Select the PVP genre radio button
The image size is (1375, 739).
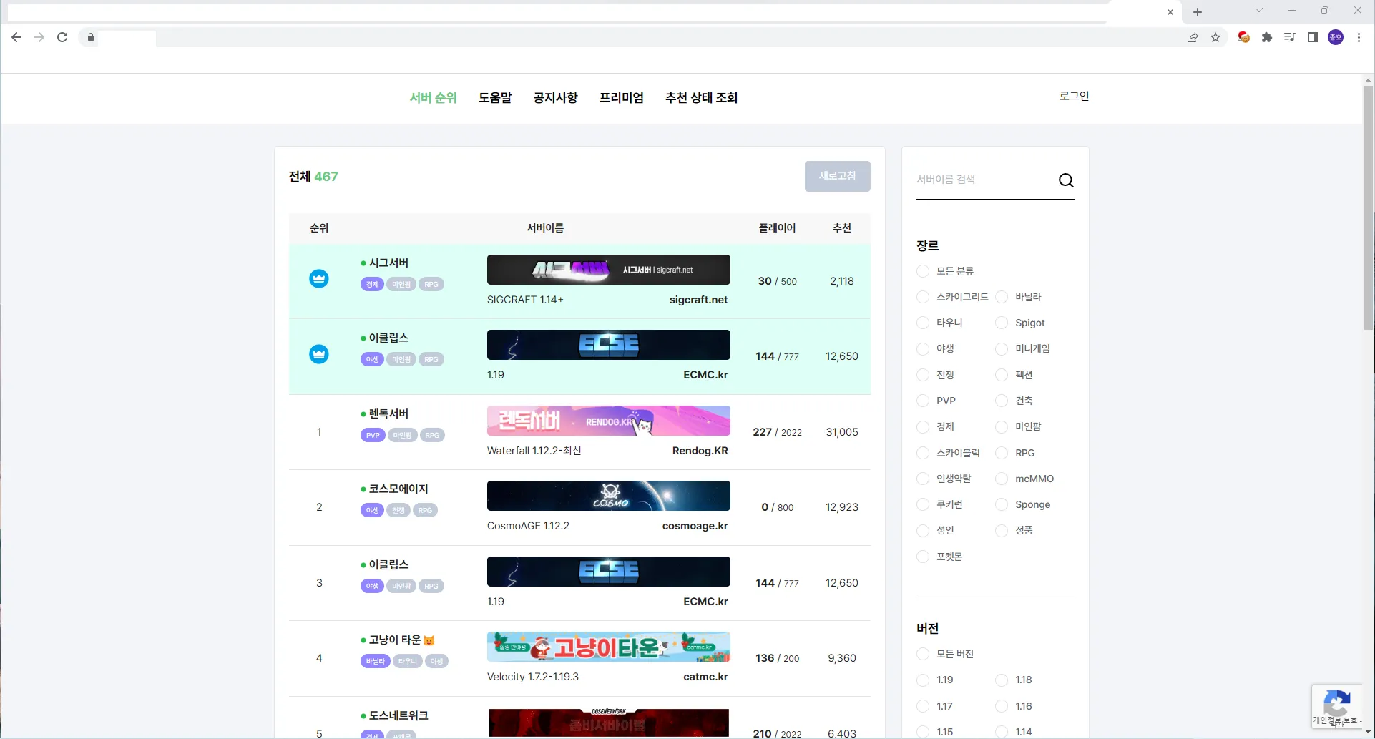click(922, 401)
